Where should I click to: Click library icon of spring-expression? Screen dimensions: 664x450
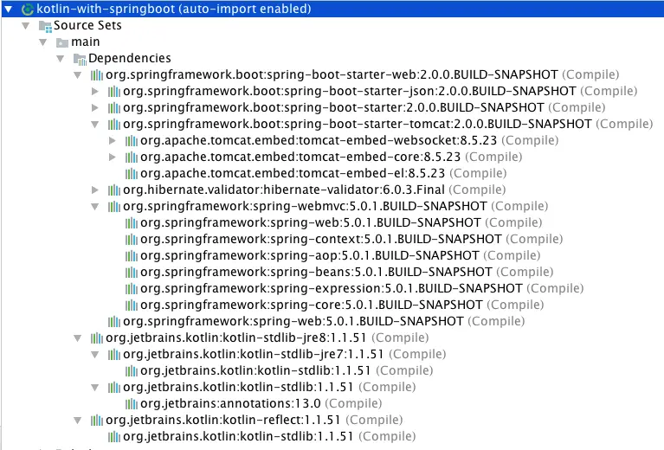tap(132, 289)
